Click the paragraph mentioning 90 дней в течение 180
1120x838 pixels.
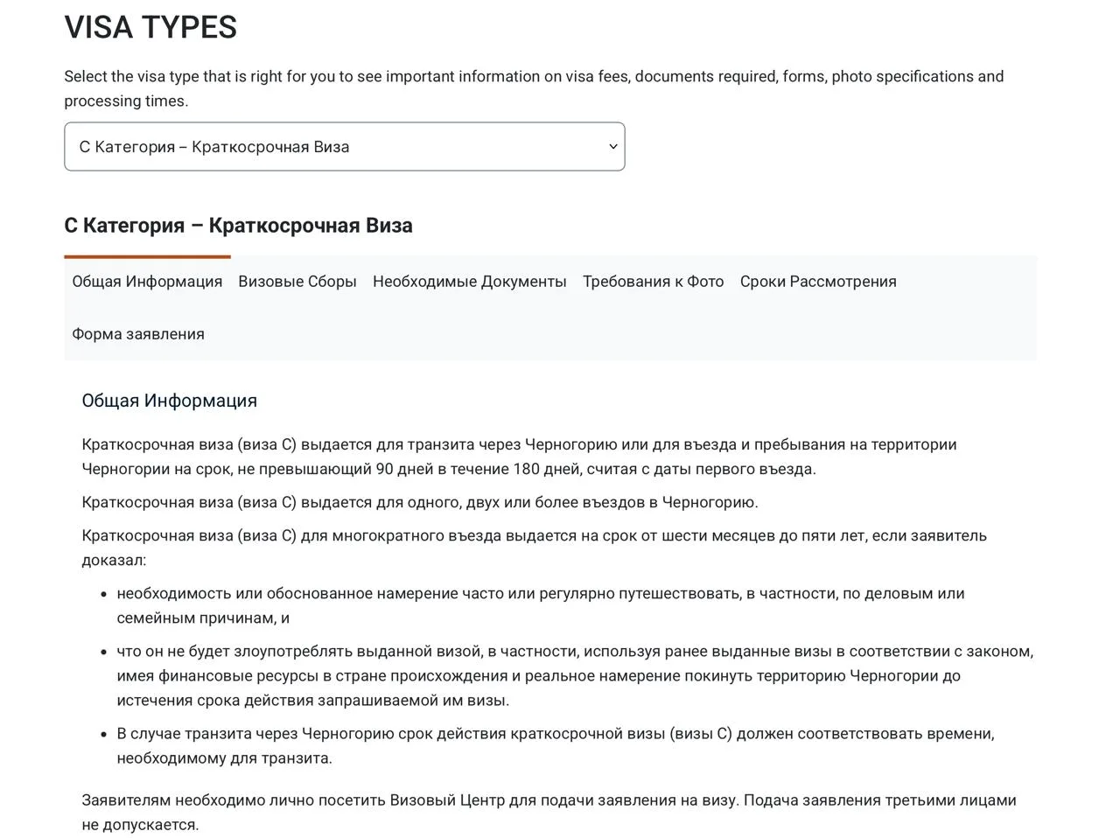point(519,457)
